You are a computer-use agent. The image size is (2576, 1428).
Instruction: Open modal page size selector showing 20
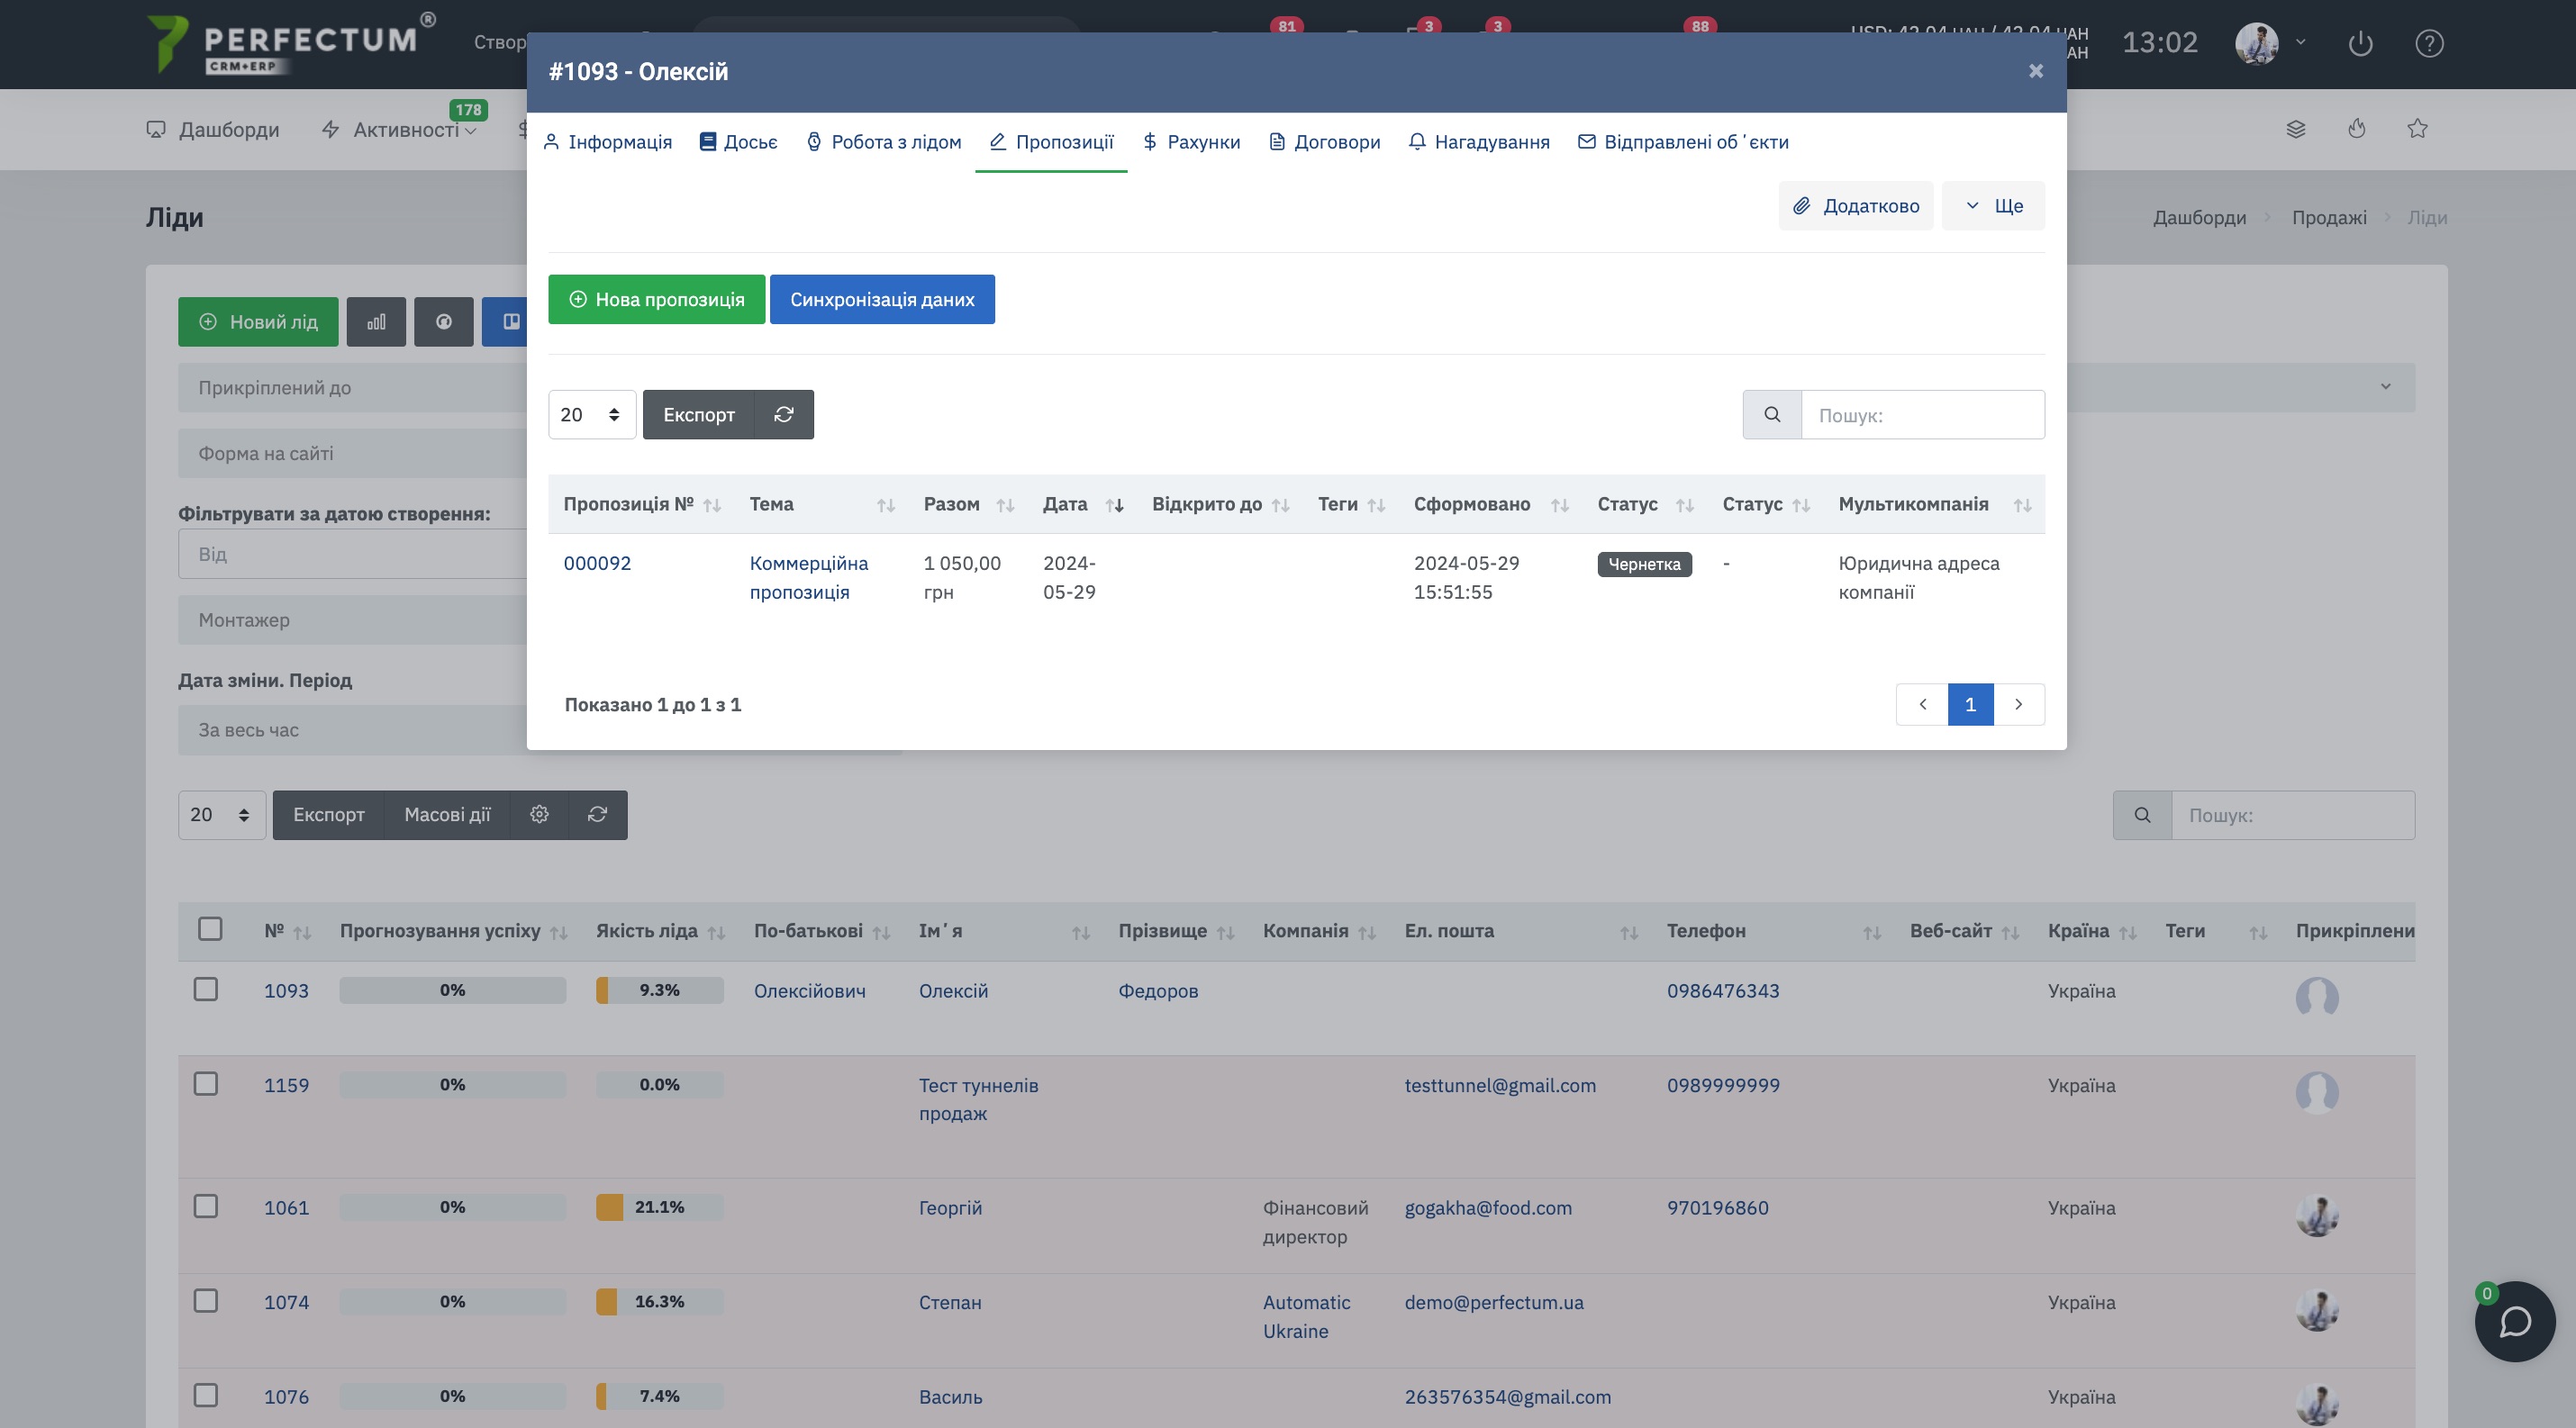click(x=592, y=415)
